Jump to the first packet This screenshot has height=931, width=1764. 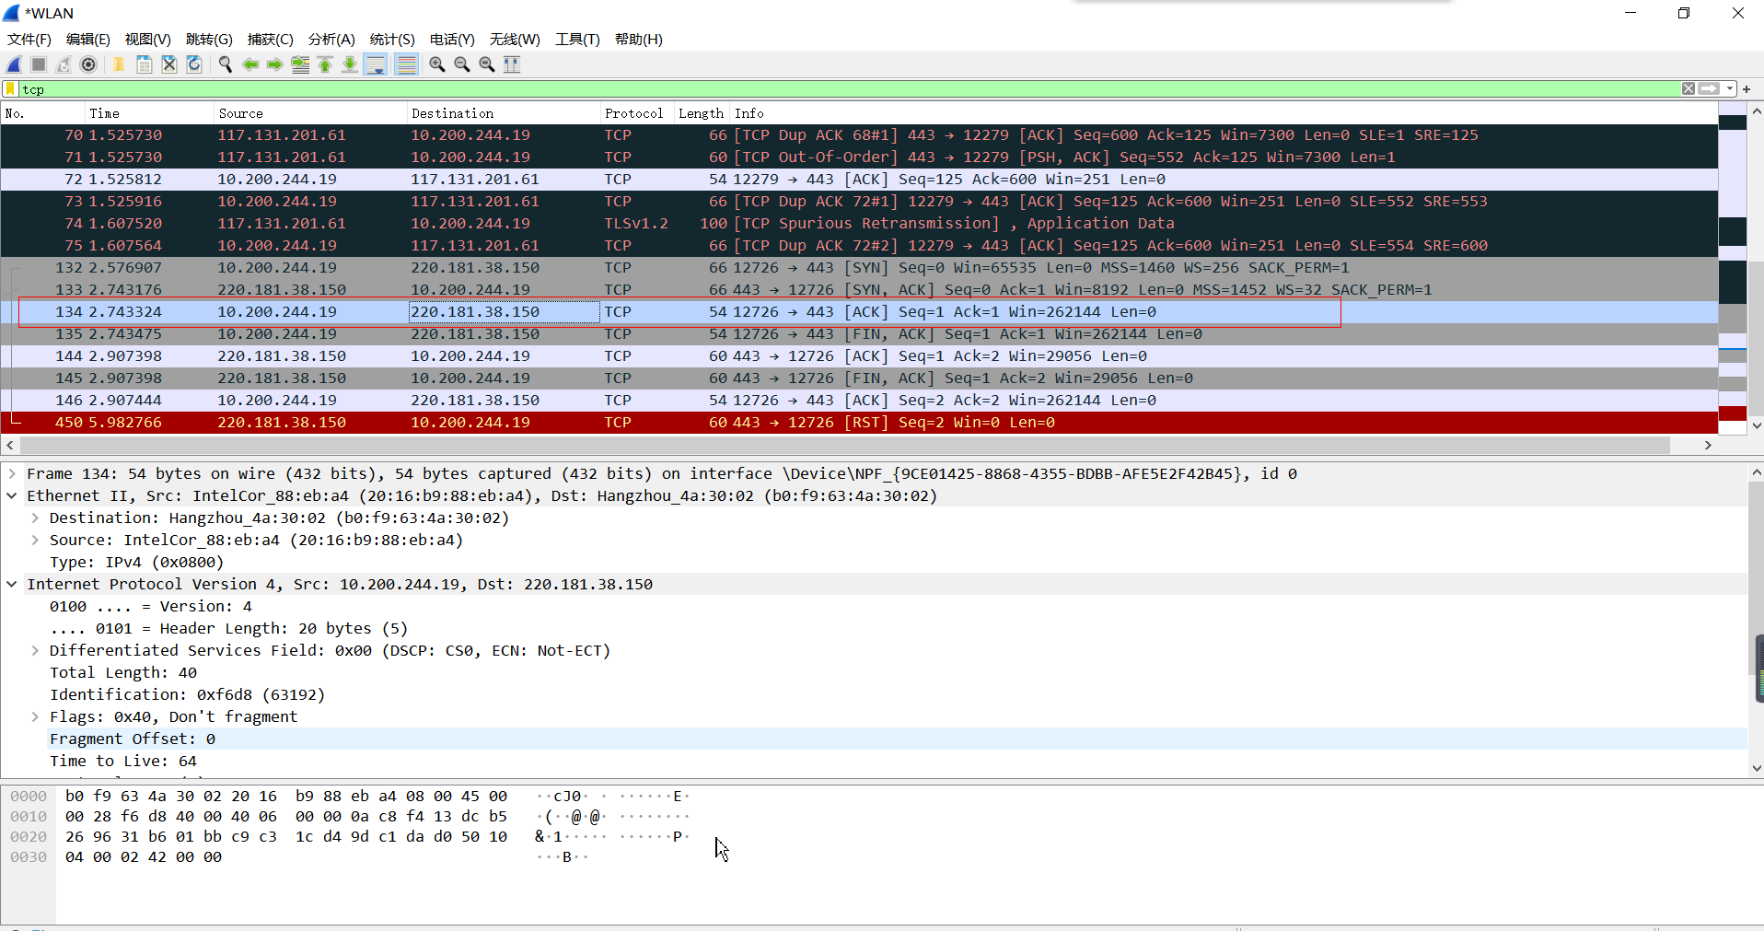coord(325,64)
